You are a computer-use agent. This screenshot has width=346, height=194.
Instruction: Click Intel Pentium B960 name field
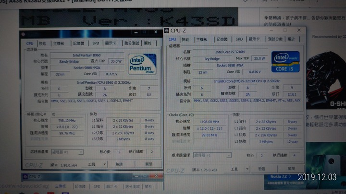coord(86,55)
